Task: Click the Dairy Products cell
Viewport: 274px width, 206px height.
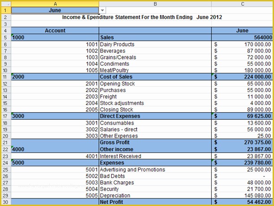Action: (x=155, y=44)
